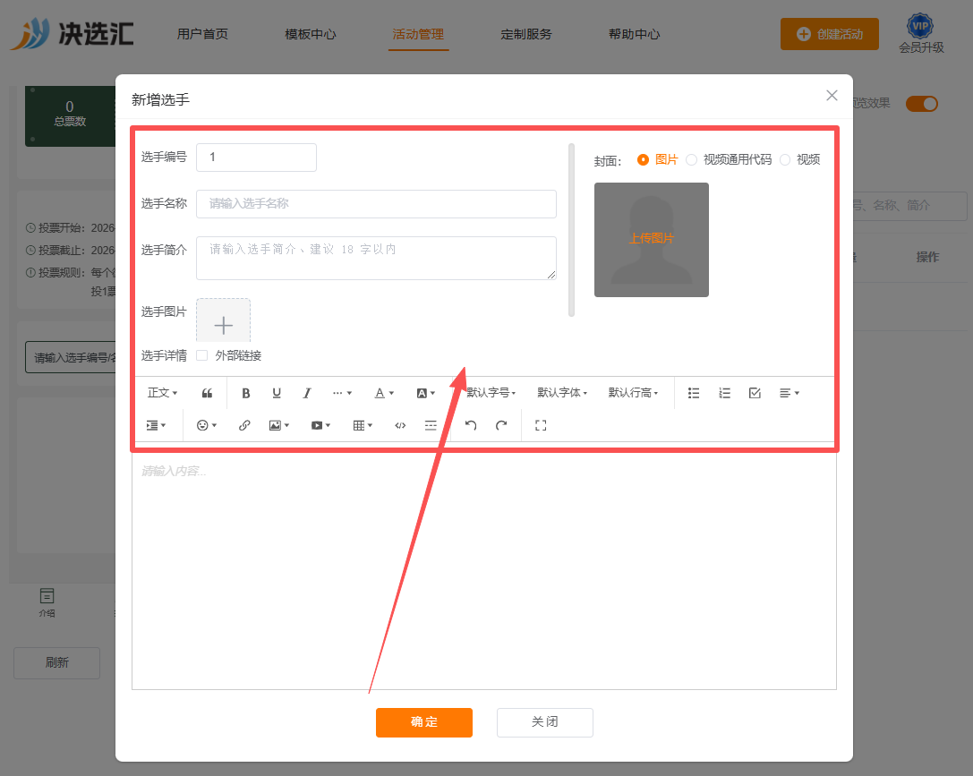Open 帮助中心 in top navigation

pyautogui.click(x=634, y=34)
